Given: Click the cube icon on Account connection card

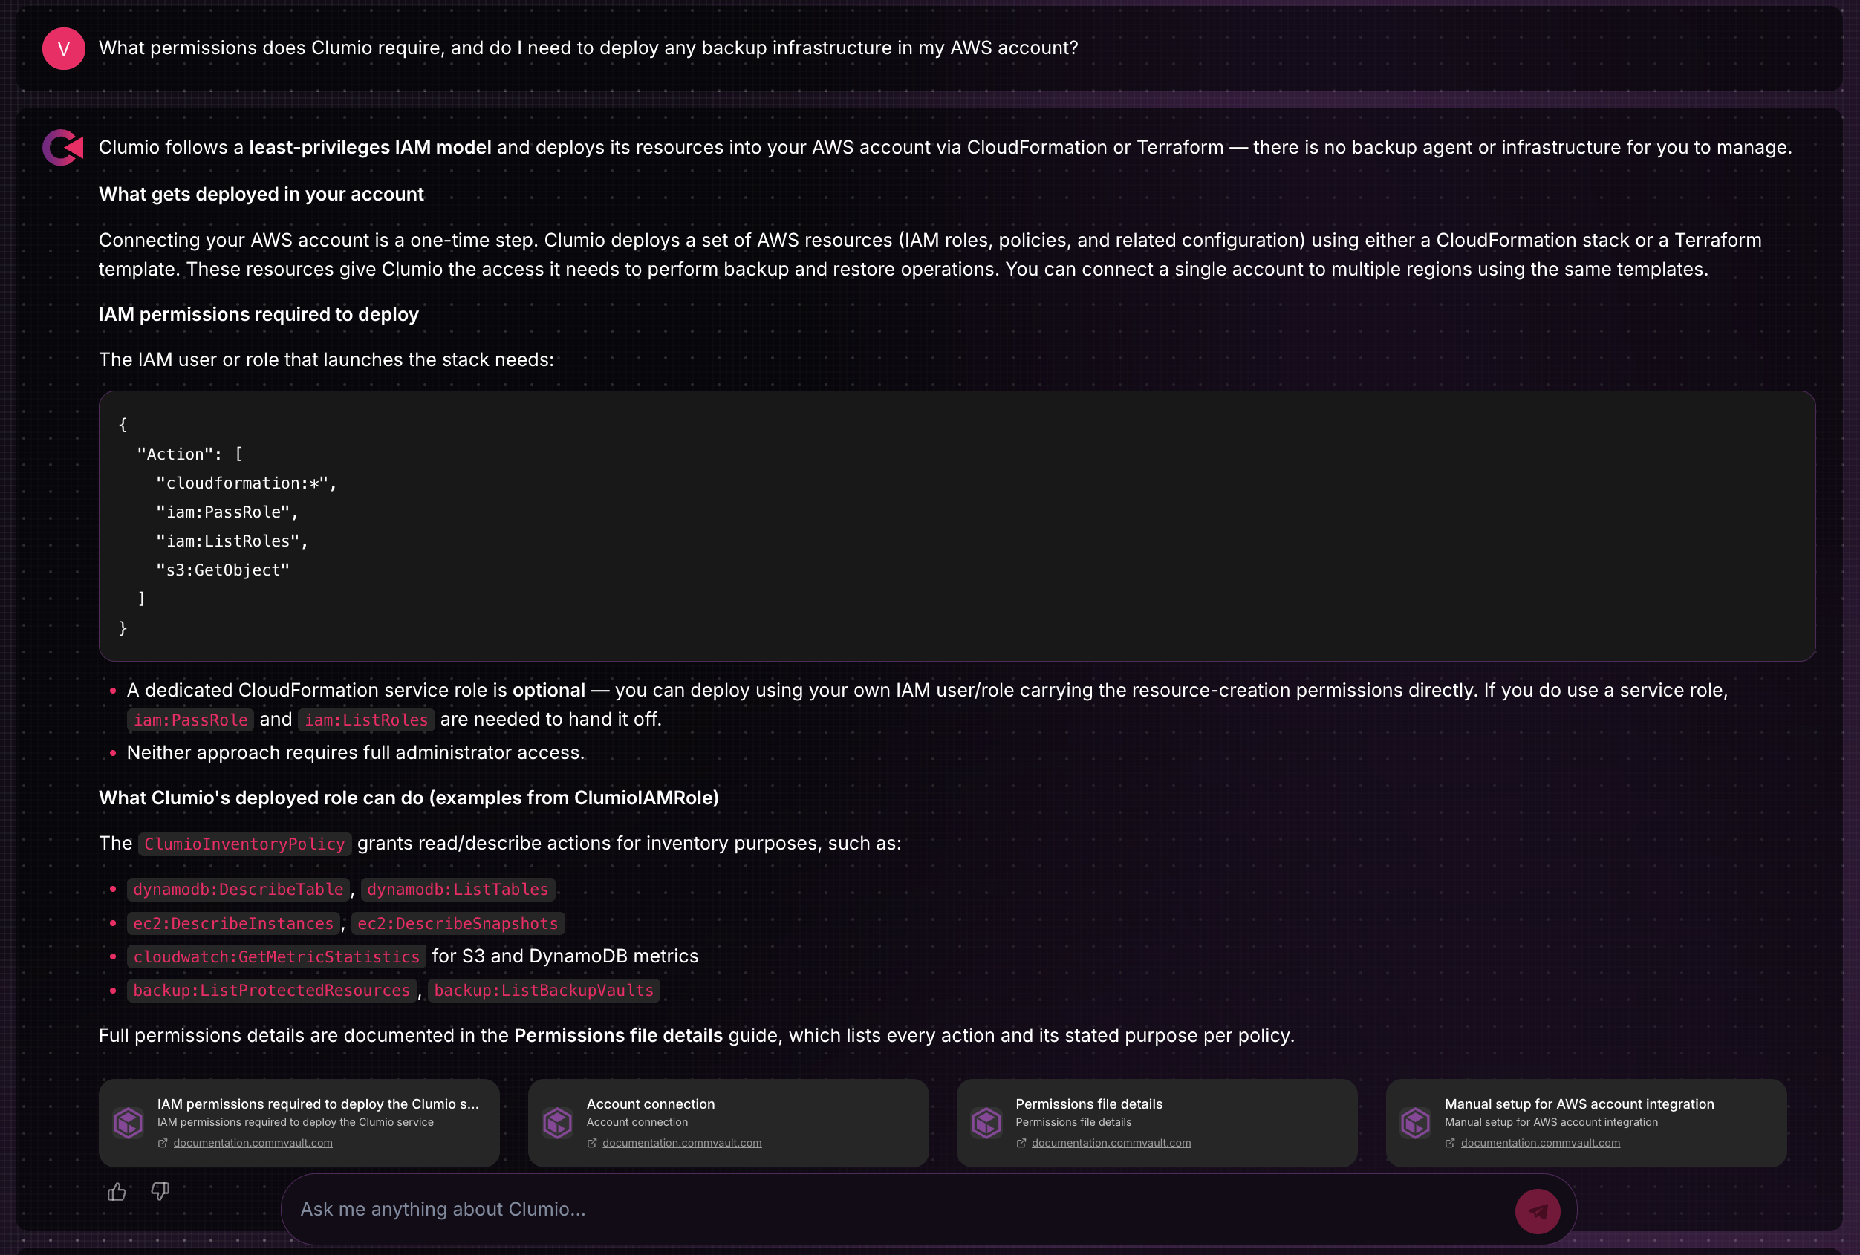Looking at the screenshot, I should coord(558,1123).
